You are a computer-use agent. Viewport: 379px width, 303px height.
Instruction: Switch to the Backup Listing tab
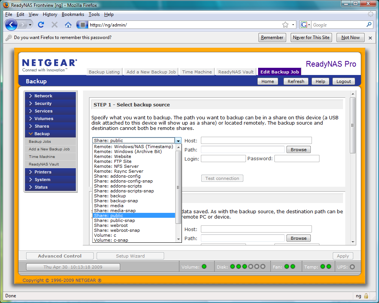coord(104,72)
